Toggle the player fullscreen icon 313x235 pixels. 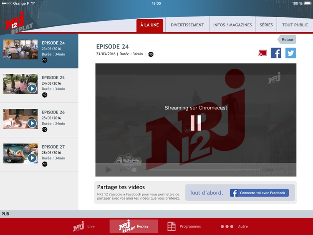coord(284,170)
